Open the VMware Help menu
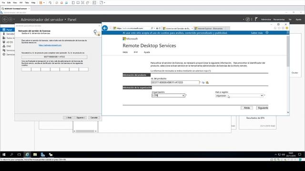The height and width of the screenshot is (171, 305). click(x=33, y=3)
